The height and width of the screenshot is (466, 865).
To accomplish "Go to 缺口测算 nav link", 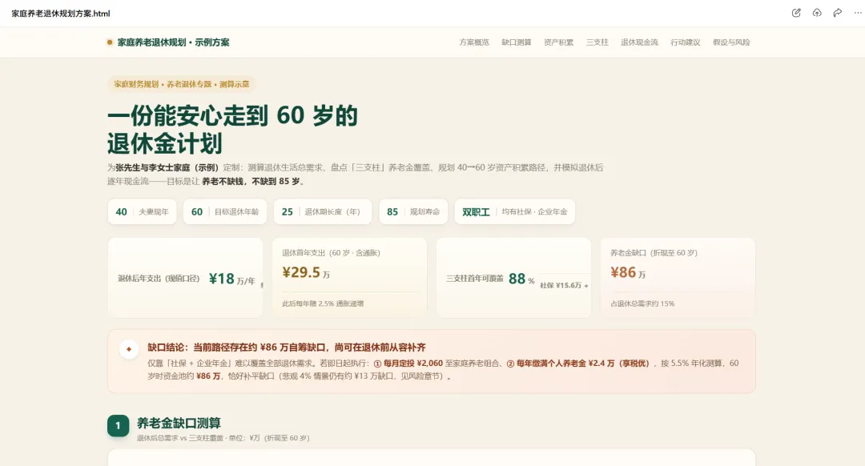I will [x=517, y=42].
